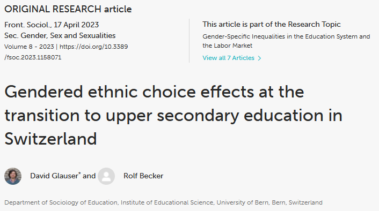Click the 17 April 2023 publication date
The height and width of the screenshot is (211, 379).
(x=76, y=25)
